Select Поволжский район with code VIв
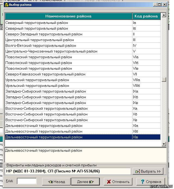The image size is (174, 189). pyautogui.click(x=83, y=68)
